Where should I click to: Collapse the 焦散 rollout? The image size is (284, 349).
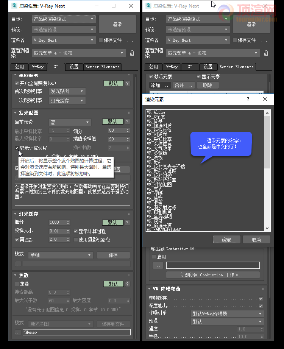(x=15, y=275)
